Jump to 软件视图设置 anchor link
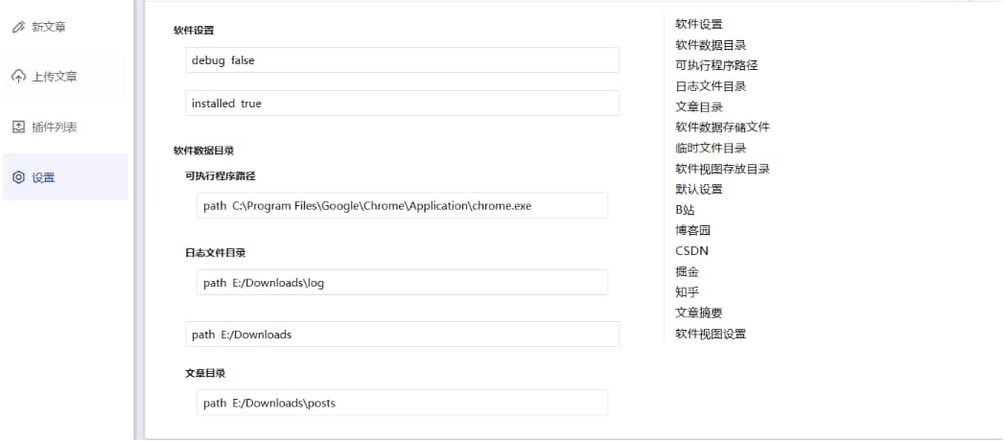This screenshot has width=1004, height=441. [x=711, y=334]
